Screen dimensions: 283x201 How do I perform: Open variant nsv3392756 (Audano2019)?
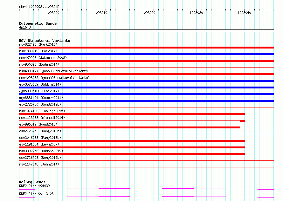41,151
